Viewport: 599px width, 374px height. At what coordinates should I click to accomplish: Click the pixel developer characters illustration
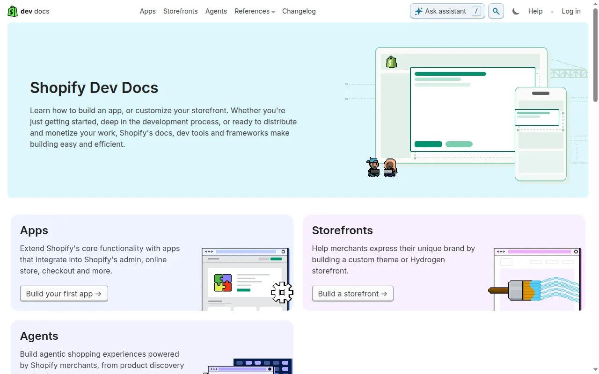tap(382, 167)
